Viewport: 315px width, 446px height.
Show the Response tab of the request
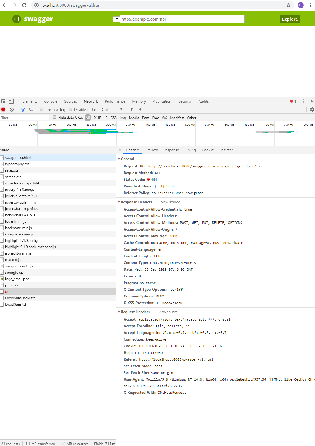[171, 150]
